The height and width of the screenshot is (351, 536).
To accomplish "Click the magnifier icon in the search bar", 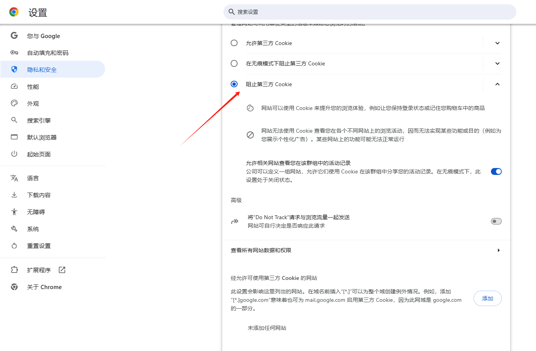I will (x=231, y=12).
